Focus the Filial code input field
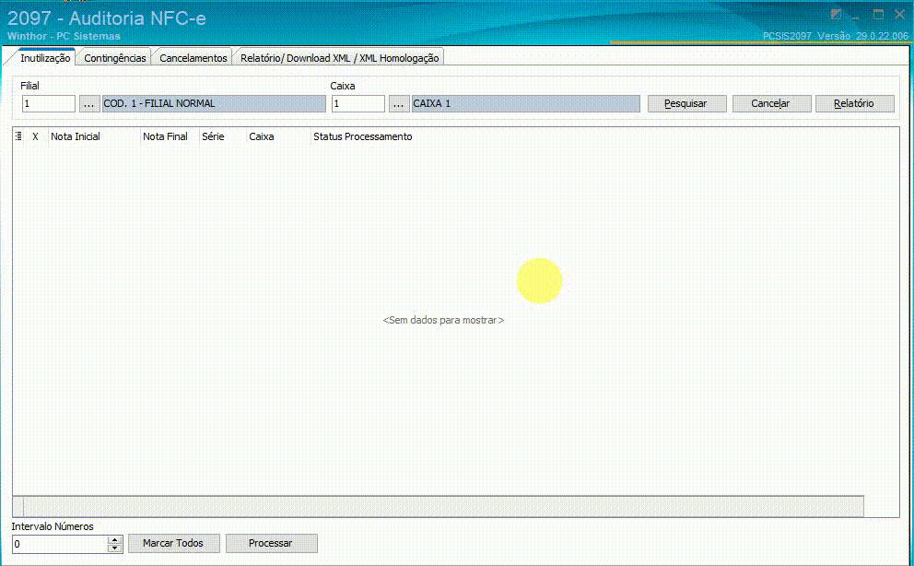Screen dimensions: 914x566 49,104
